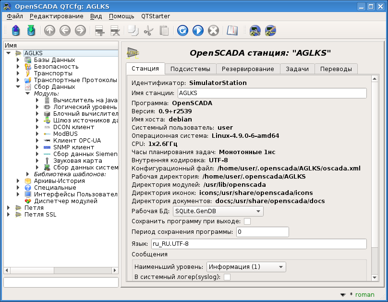This screenshot has height=302, width=388.
Task: Click the roman user name in status bar
Action: pyautogui.click(x=365, y=295)
